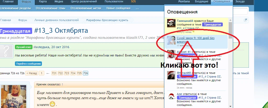Go to the Пользователи tab

pyautogui.click(x=114, y=2)
